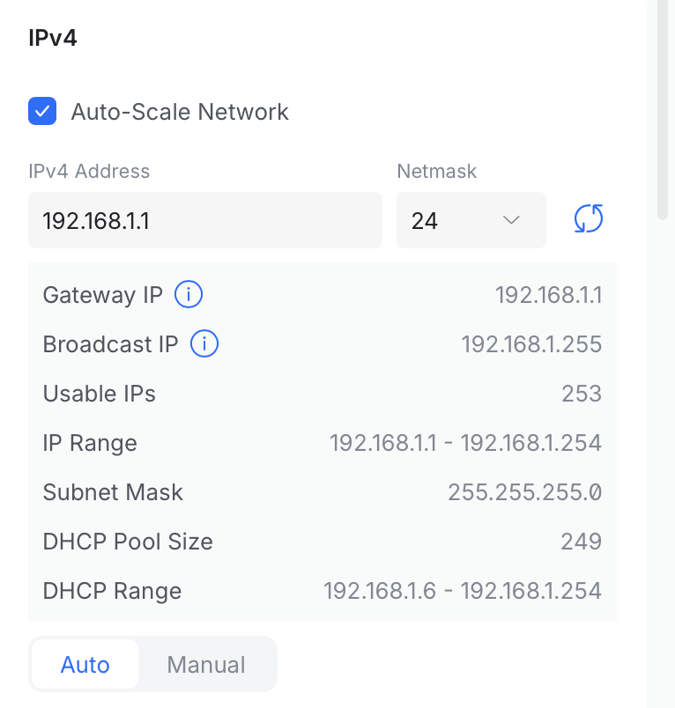
Task: Click the Usable IPs value 253
Action: [x=582, y=394]
